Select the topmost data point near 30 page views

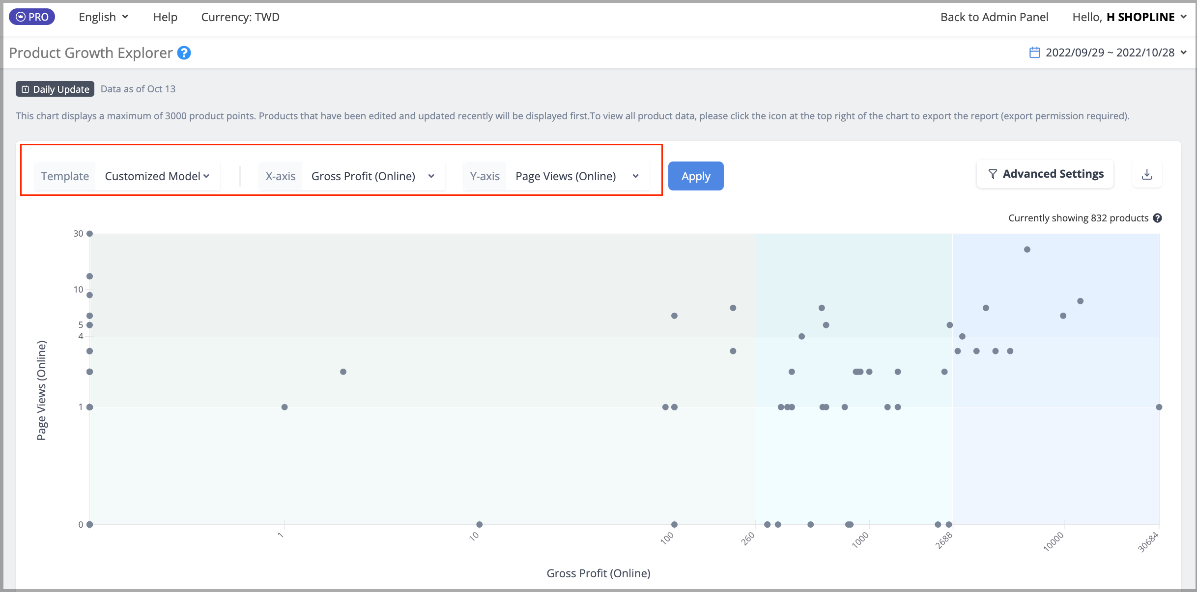(89, 234)
